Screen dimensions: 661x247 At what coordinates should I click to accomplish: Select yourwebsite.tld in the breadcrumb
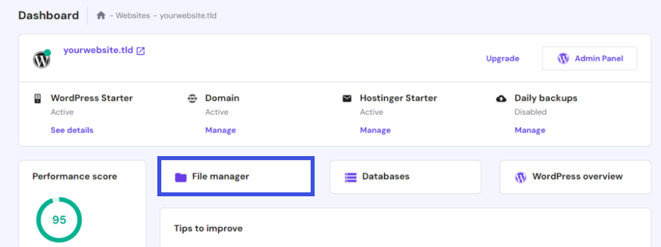(188, 16)
